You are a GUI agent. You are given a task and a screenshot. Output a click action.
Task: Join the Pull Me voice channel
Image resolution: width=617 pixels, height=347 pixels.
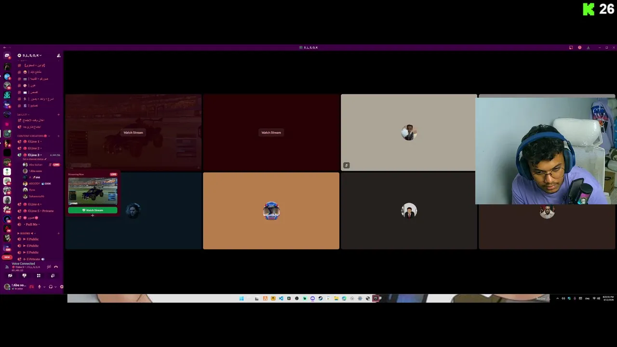[38, 225]
